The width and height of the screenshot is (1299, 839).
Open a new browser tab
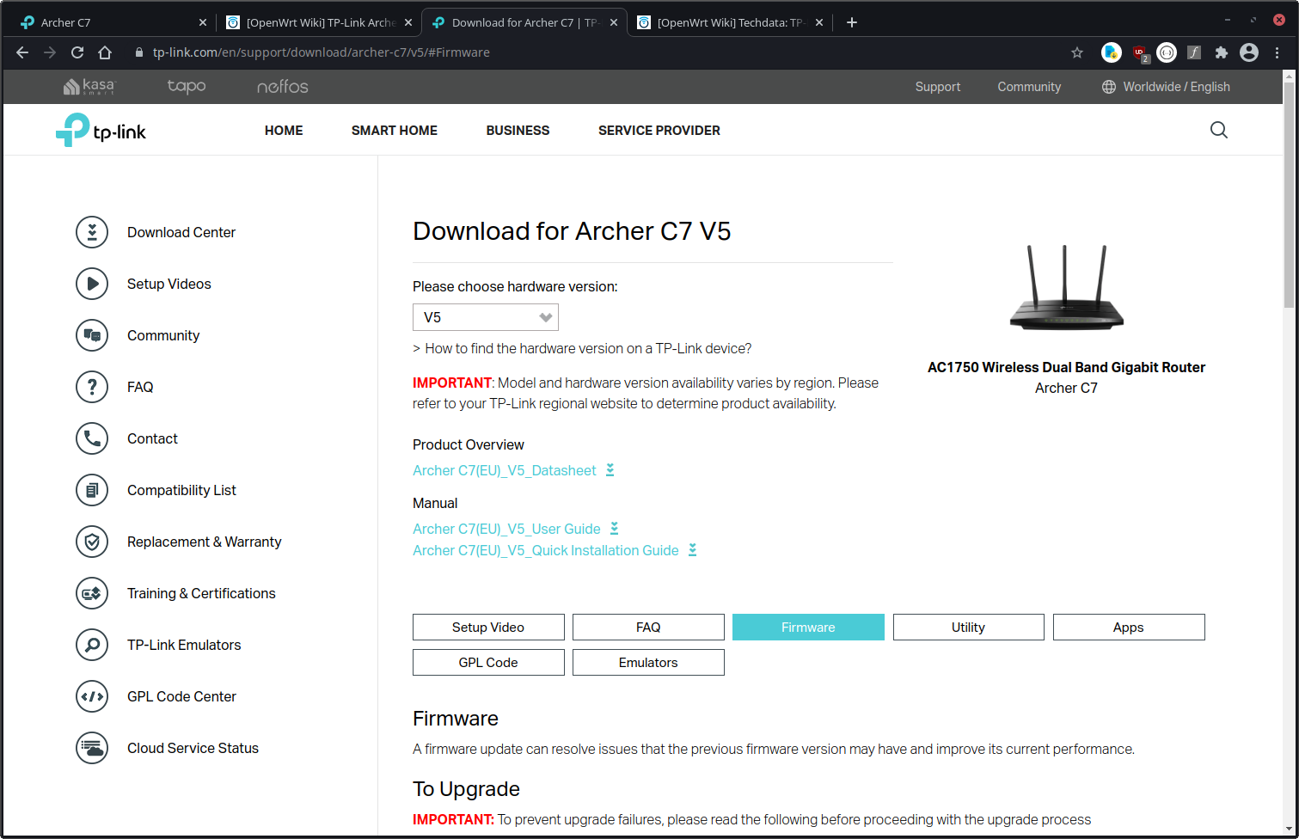click(852, 22)
